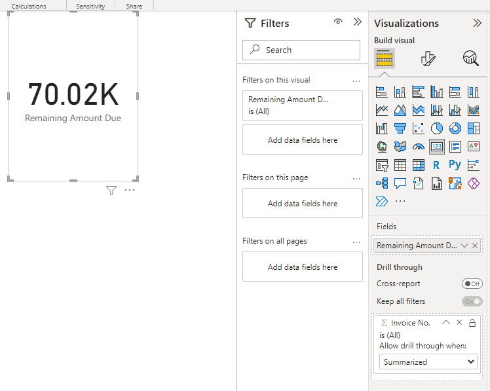Insert a Scatter chart visual
This screenshot has height=391, width=490.
(x=419, y=128)
